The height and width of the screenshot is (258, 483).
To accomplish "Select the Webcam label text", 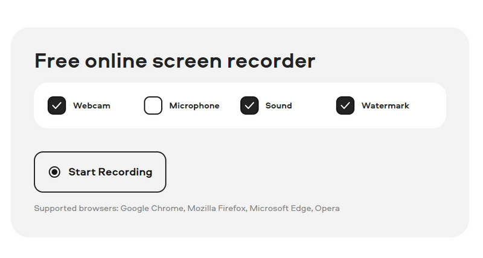I will click(x=92, y=105).
